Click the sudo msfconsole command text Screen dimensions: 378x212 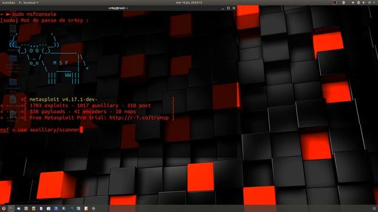pos(34,14)
